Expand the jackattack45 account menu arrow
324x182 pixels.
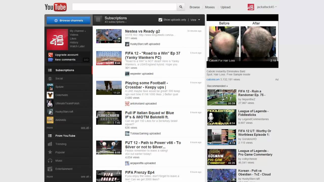coord(276,7)
